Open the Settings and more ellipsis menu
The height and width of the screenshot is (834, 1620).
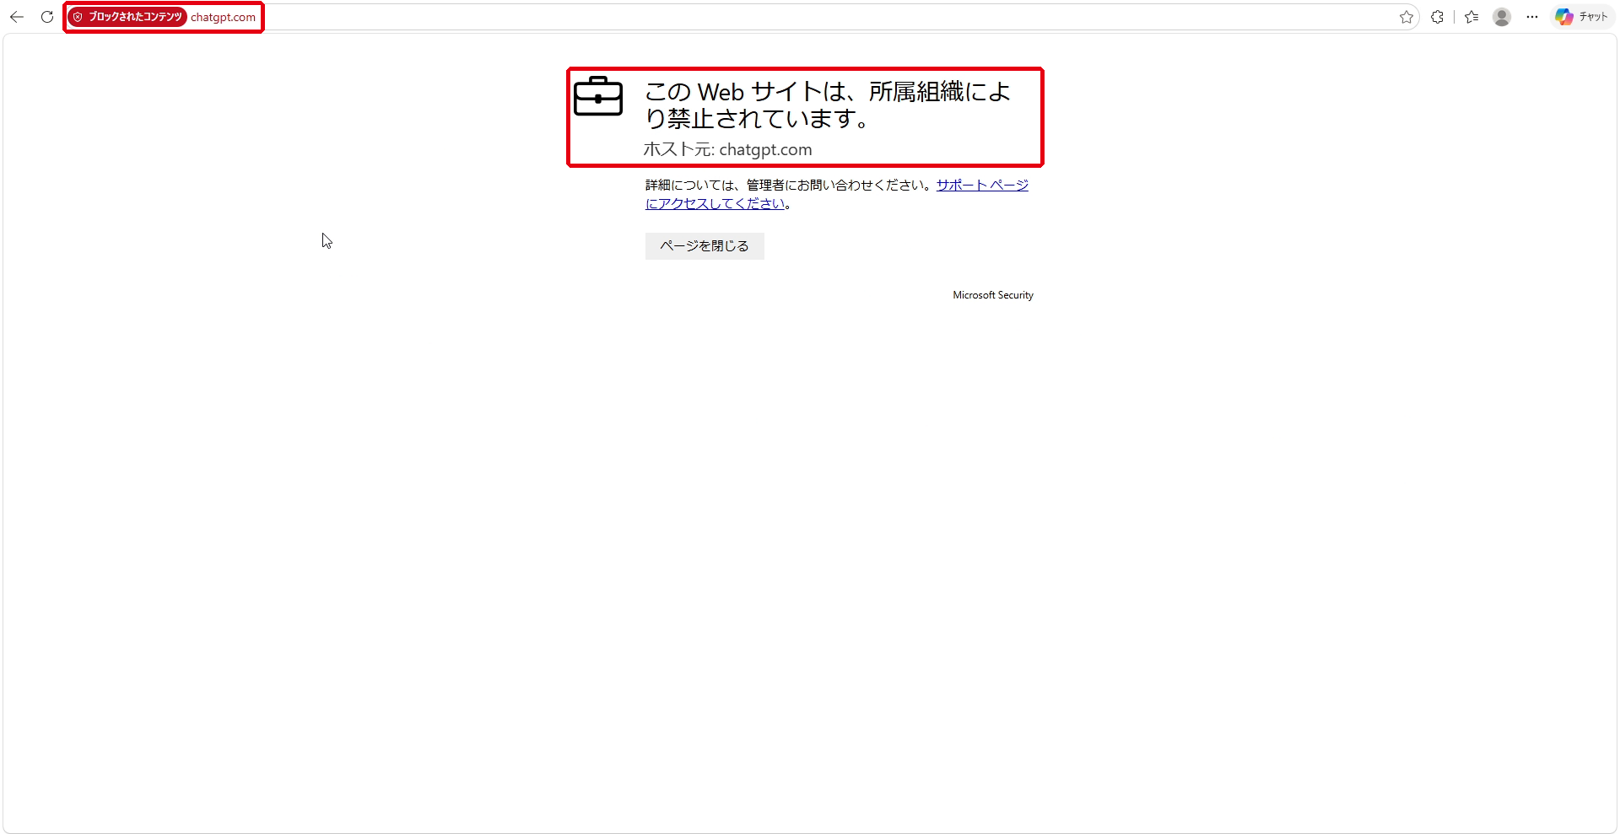click(1532, 17)
